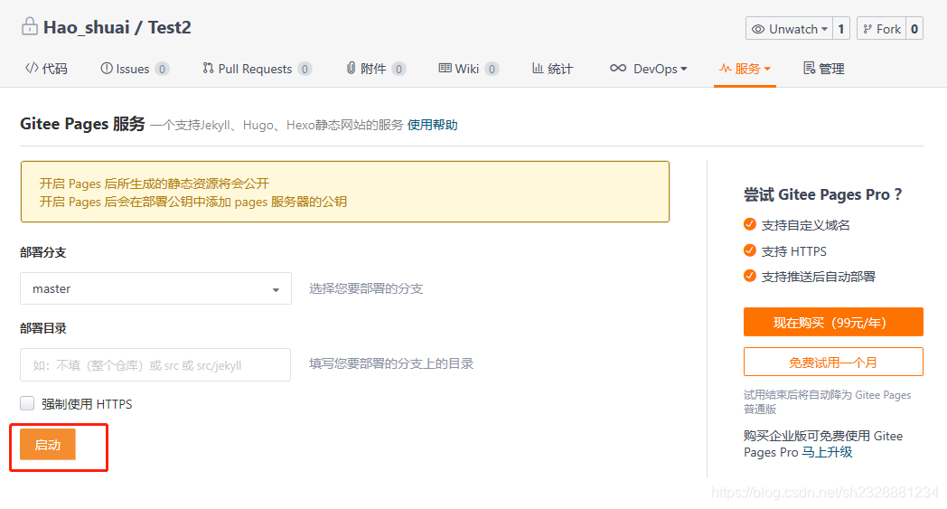947x509 pixels.
Task: Expand the Unwatch dropdown
Action: pyautogui.click(x=824, y=29)
